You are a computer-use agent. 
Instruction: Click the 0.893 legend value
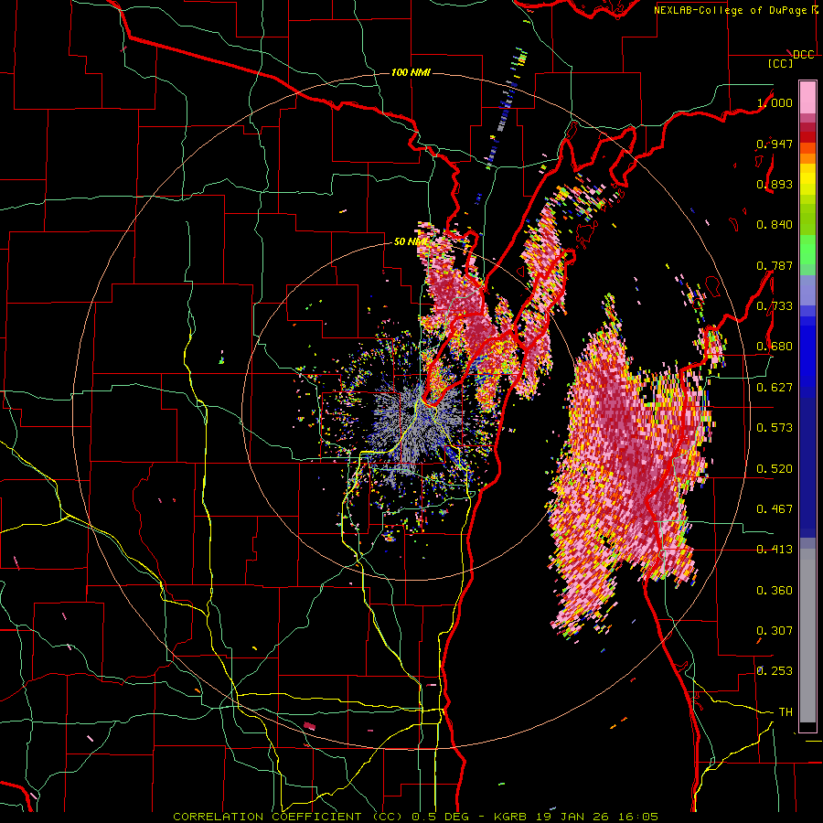(x=775, y=184)
